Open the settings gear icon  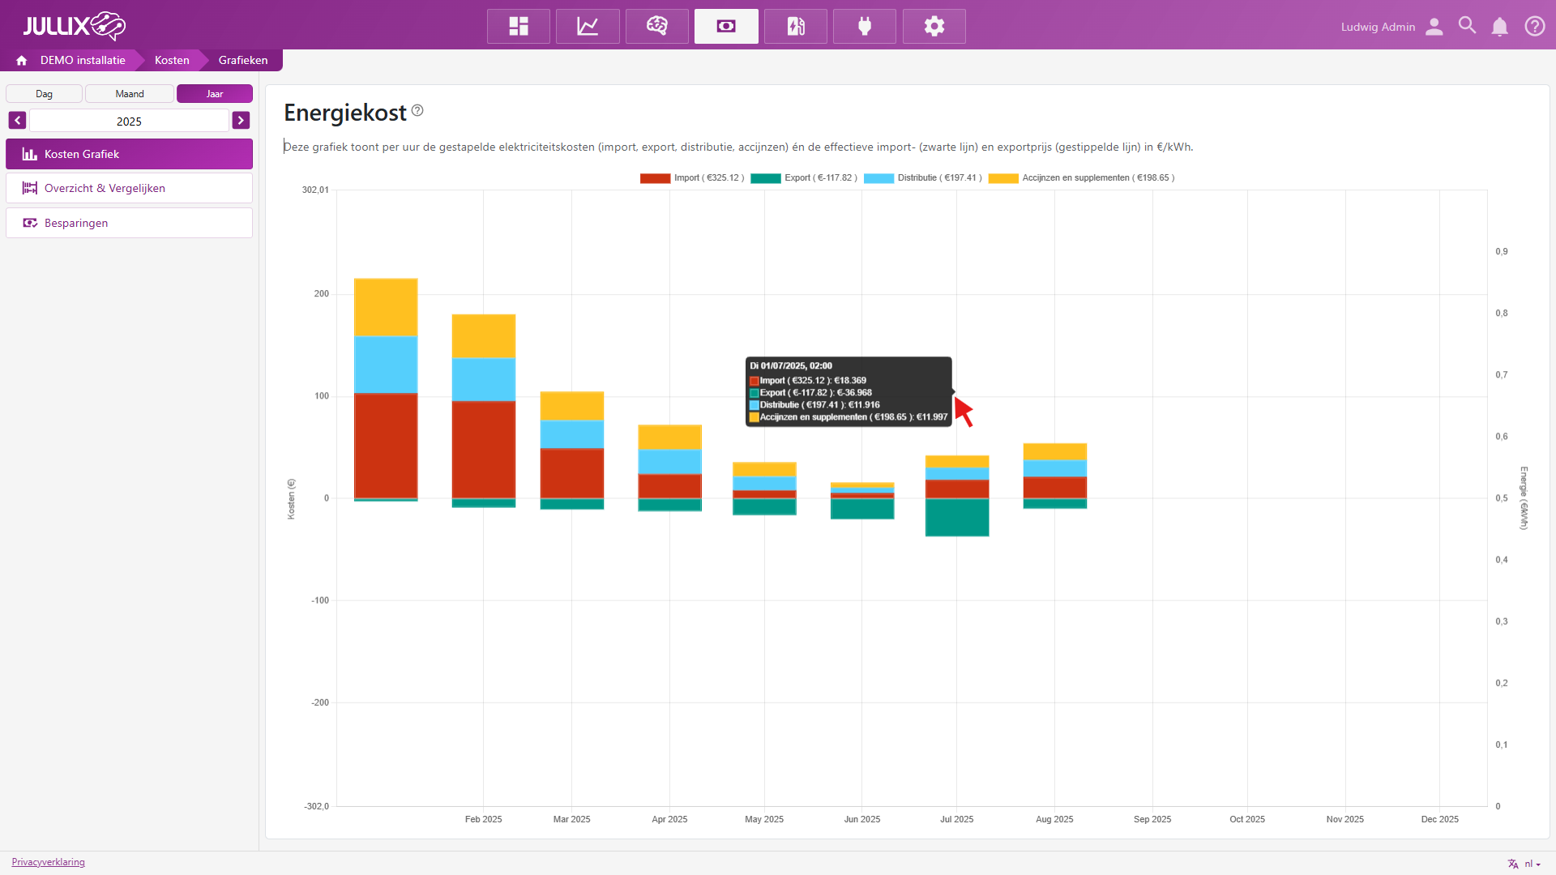[x=934, y=27]
